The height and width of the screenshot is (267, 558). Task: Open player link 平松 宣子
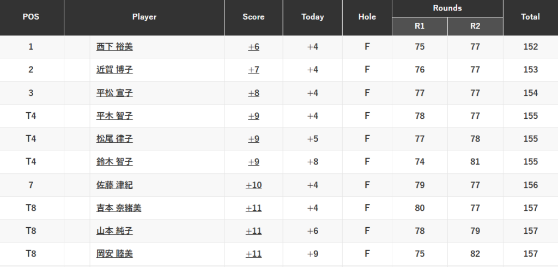click(114, 93)
